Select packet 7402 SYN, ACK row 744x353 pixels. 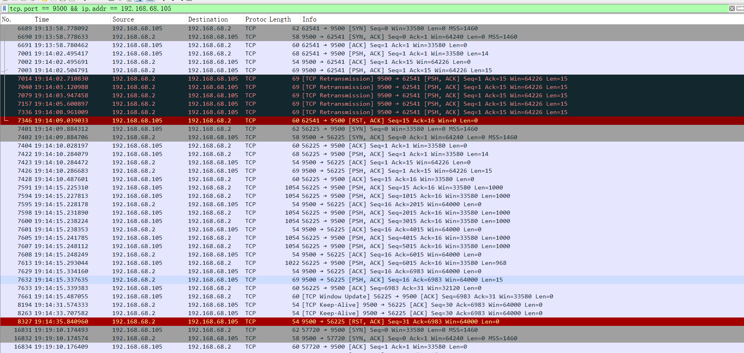pyautogui.click(x=372, y=137)
